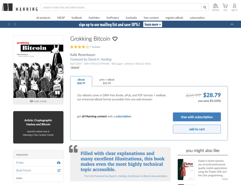241x185 pixels.
Task: Expand Flutter in Action description more
Action: click(x=225, y=179)
